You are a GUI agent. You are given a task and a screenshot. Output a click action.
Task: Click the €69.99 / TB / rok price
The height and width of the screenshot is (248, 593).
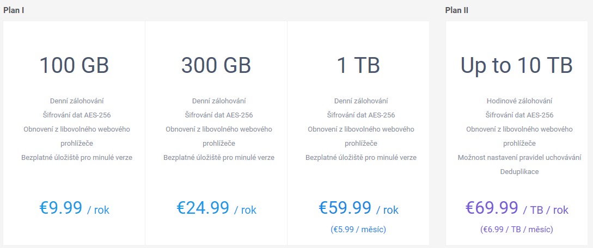point(517,208)
